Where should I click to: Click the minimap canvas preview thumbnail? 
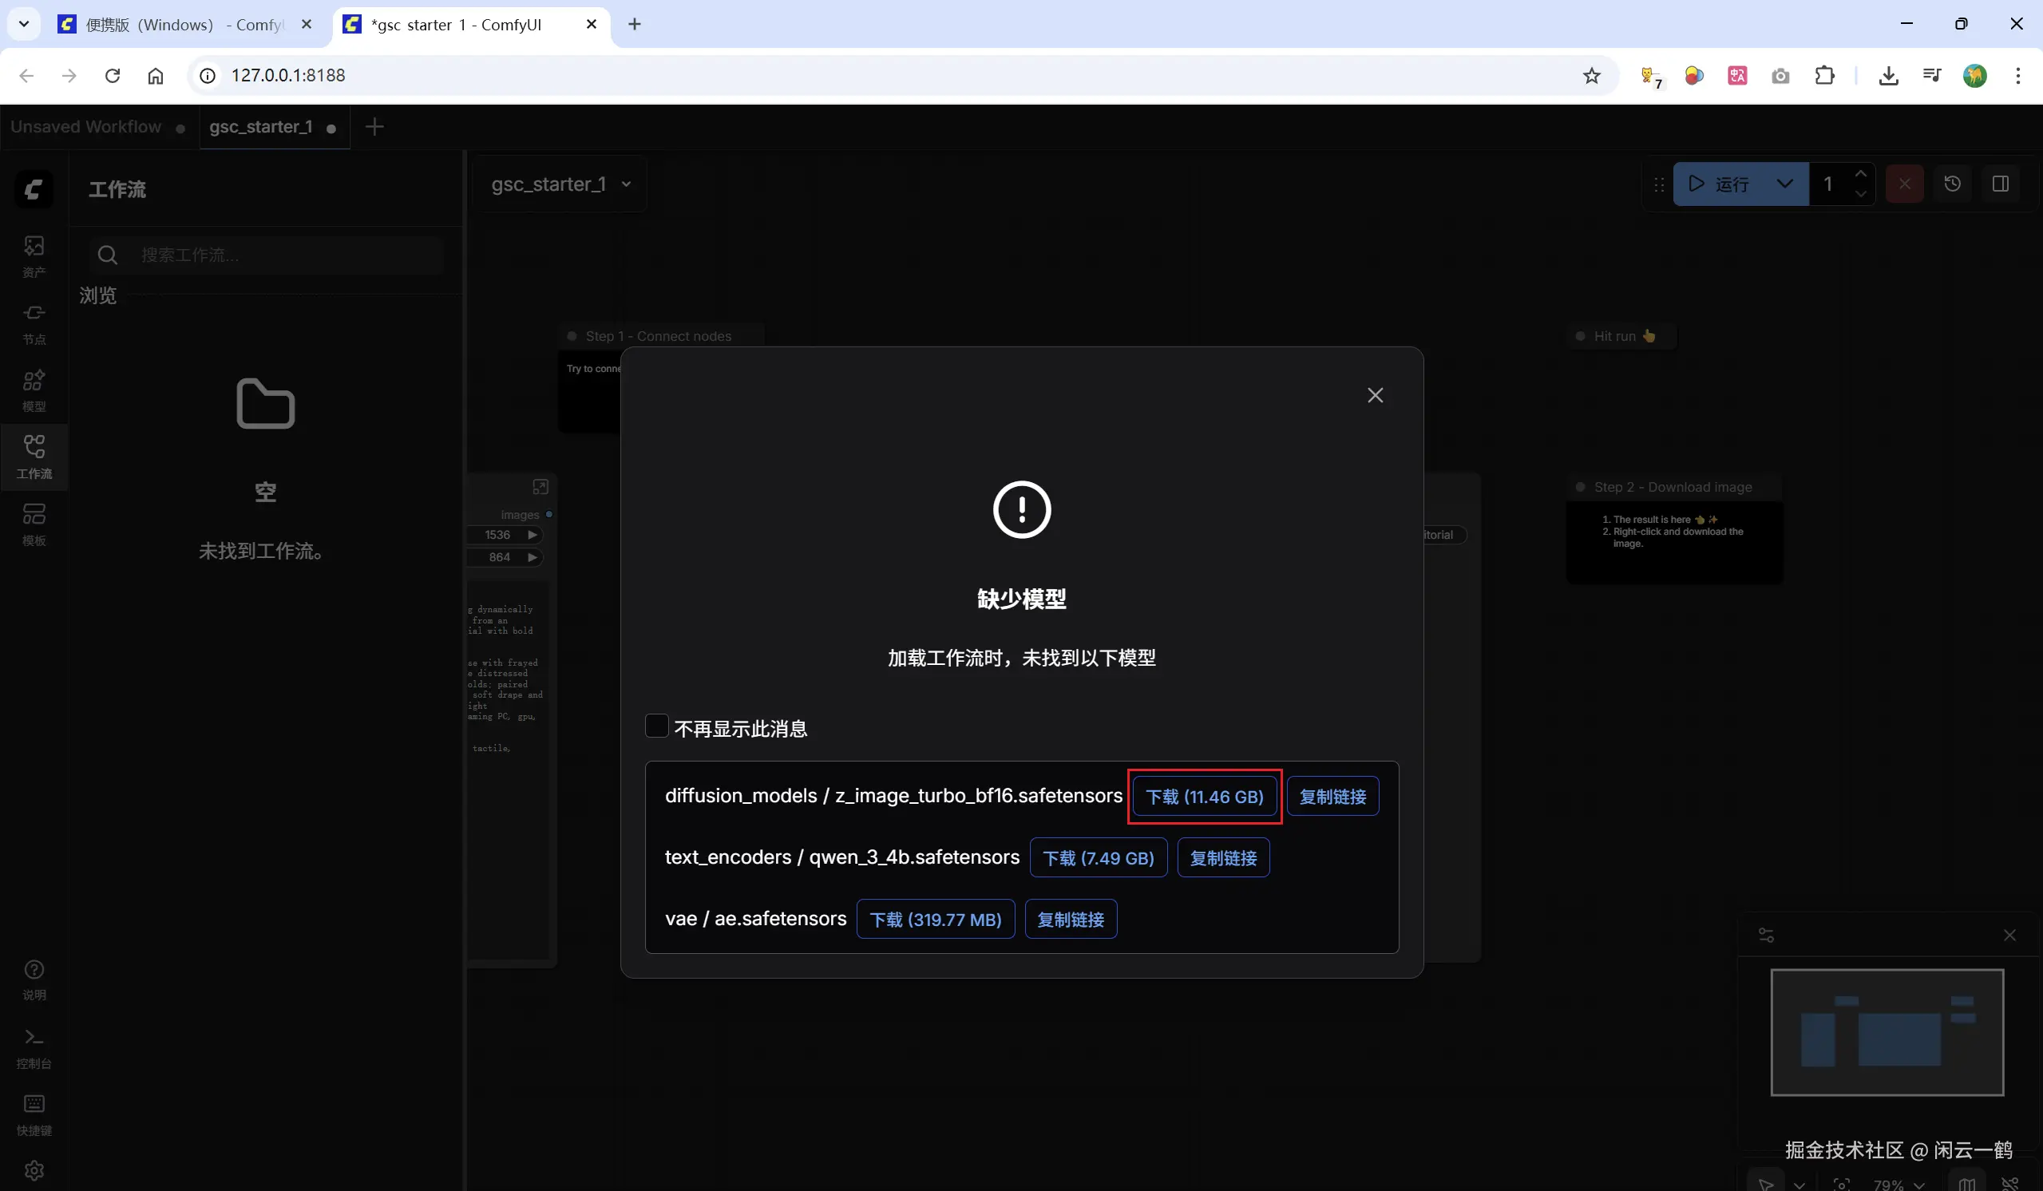tap(1887, 1032)
